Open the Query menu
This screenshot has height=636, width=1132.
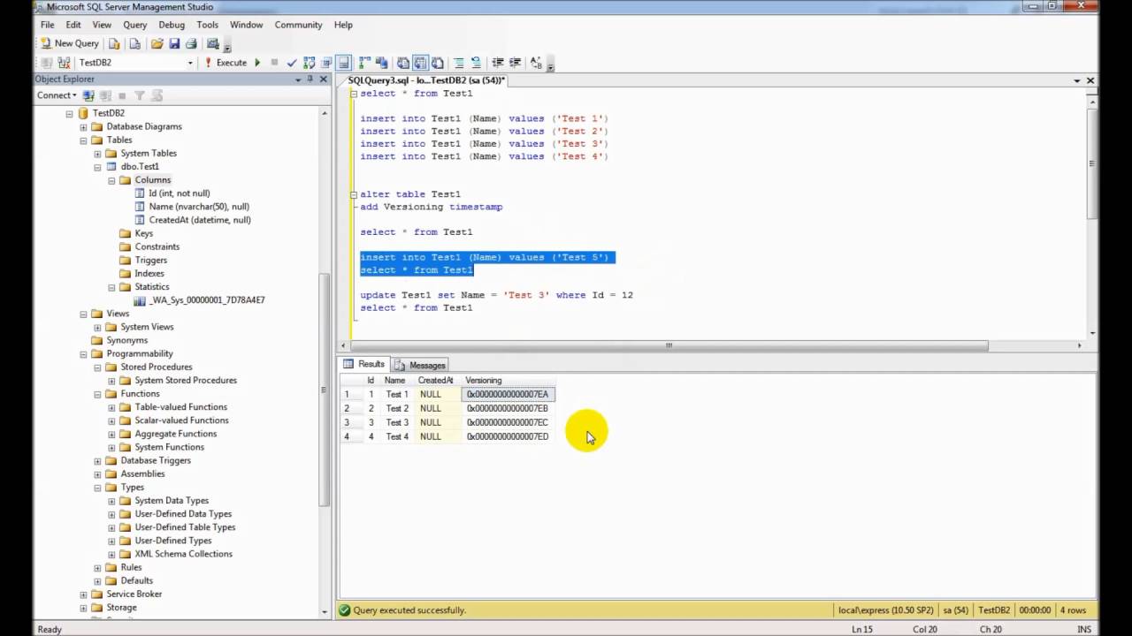(135, 25)
